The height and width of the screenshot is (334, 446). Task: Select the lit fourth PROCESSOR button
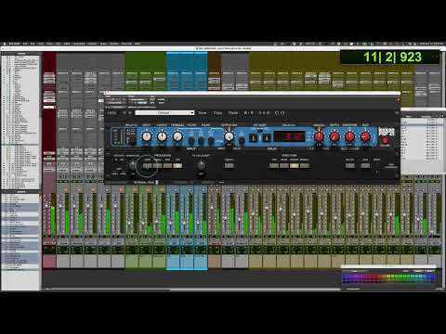tap(177, 166)
